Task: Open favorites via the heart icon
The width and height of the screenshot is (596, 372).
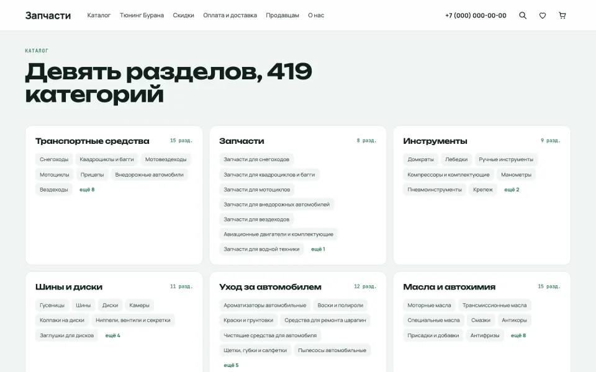Action: pyautogui.click(x=543, y=15)
